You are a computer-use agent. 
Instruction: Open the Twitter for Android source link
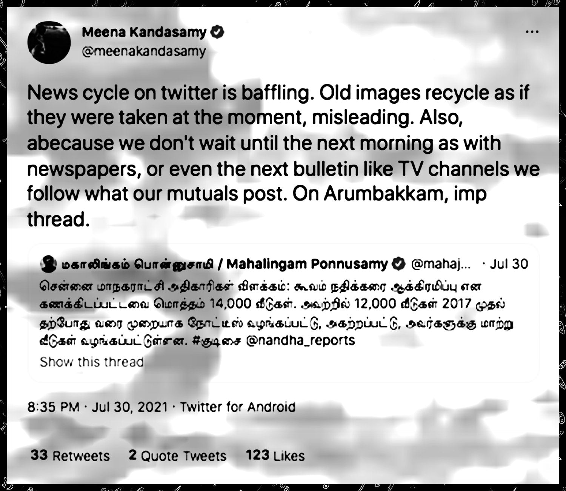pos(238,407)
